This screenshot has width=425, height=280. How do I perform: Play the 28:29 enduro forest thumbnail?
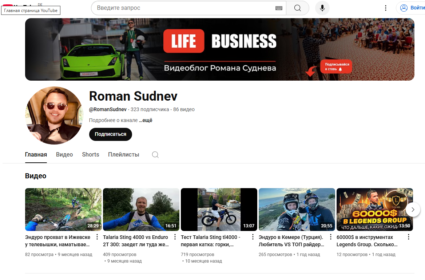[x=63, y=210]
